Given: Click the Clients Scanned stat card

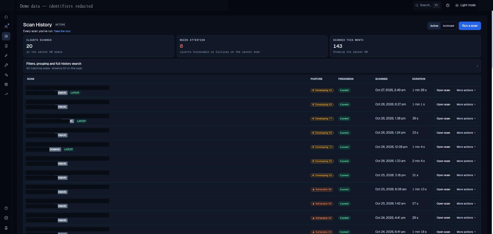Looking at the screenshot, I should (x=98, y=46).
